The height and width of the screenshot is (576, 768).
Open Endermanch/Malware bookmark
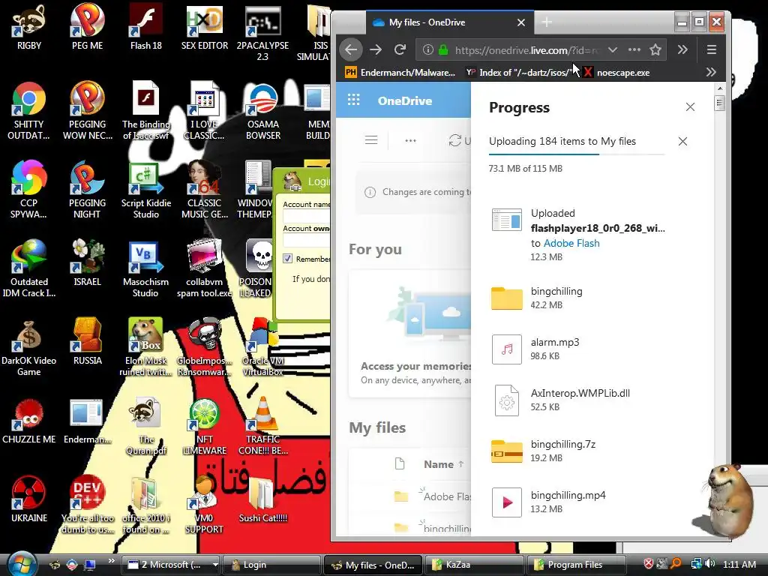pyautogui.click(x=400, y=73)
